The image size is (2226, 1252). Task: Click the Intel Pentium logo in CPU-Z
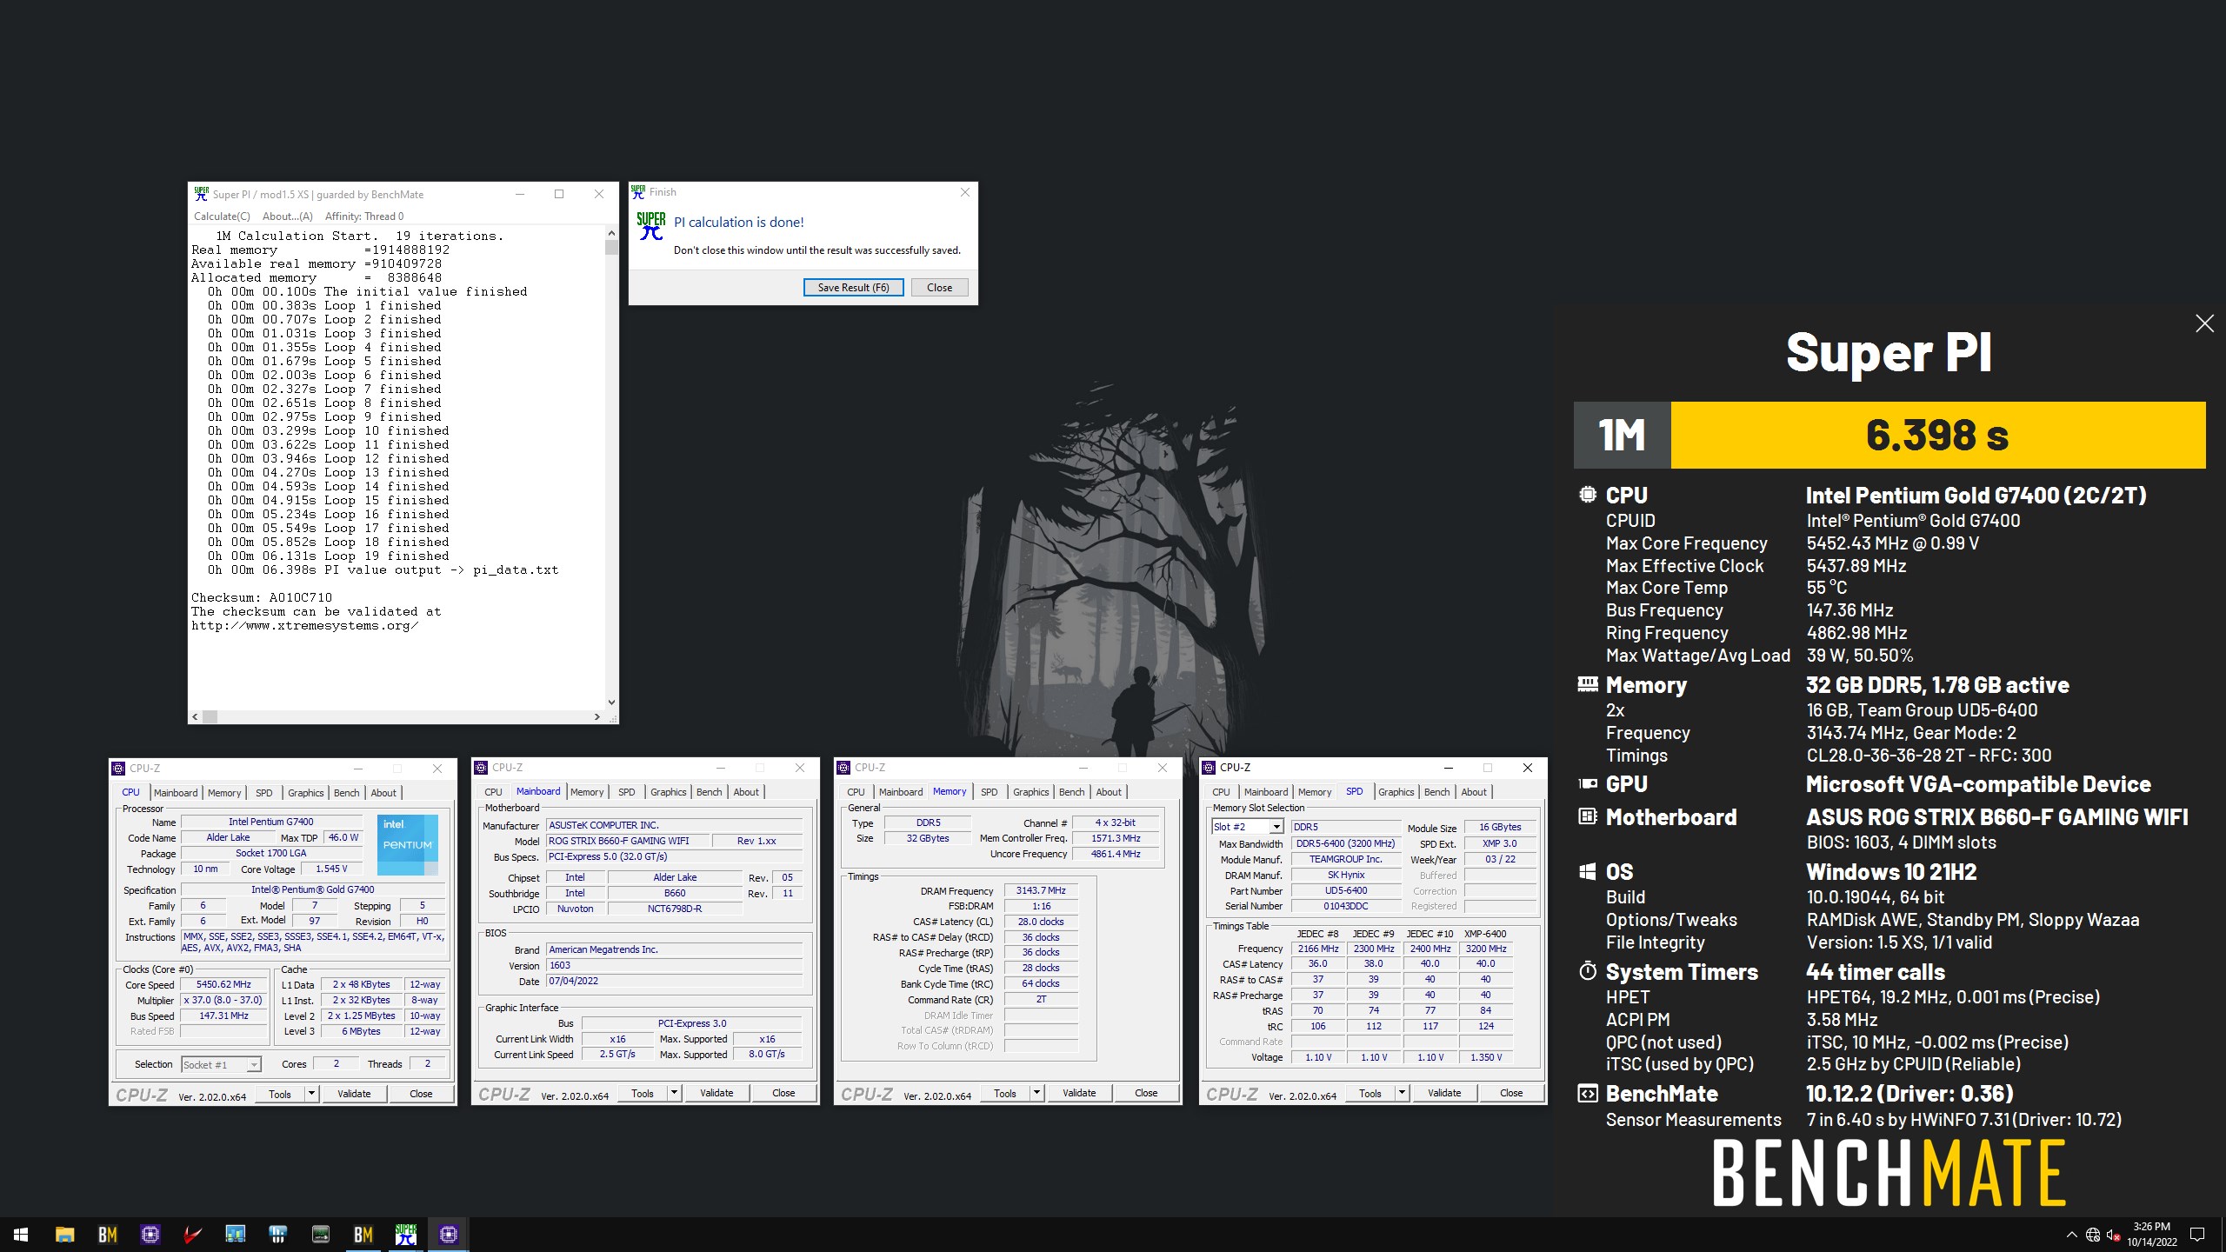click(407, 844)
